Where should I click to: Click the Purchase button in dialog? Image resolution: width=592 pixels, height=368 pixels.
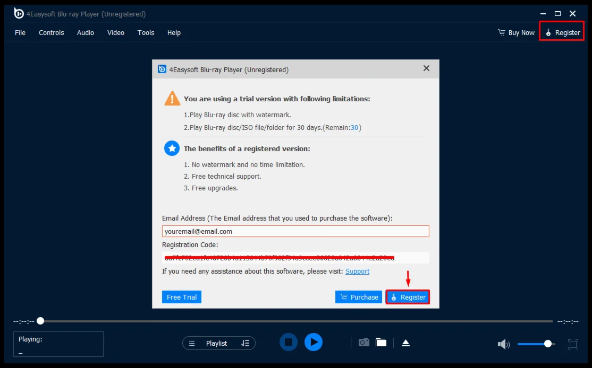359,297
